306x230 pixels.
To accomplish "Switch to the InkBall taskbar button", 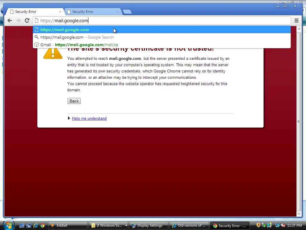I will [x=68, y=226].
